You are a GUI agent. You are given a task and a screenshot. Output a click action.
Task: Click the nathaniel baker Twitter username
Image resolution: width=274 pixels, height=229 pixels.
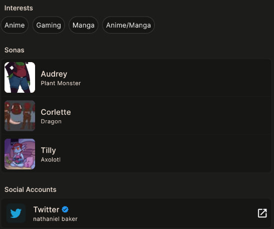pos(56,219)
